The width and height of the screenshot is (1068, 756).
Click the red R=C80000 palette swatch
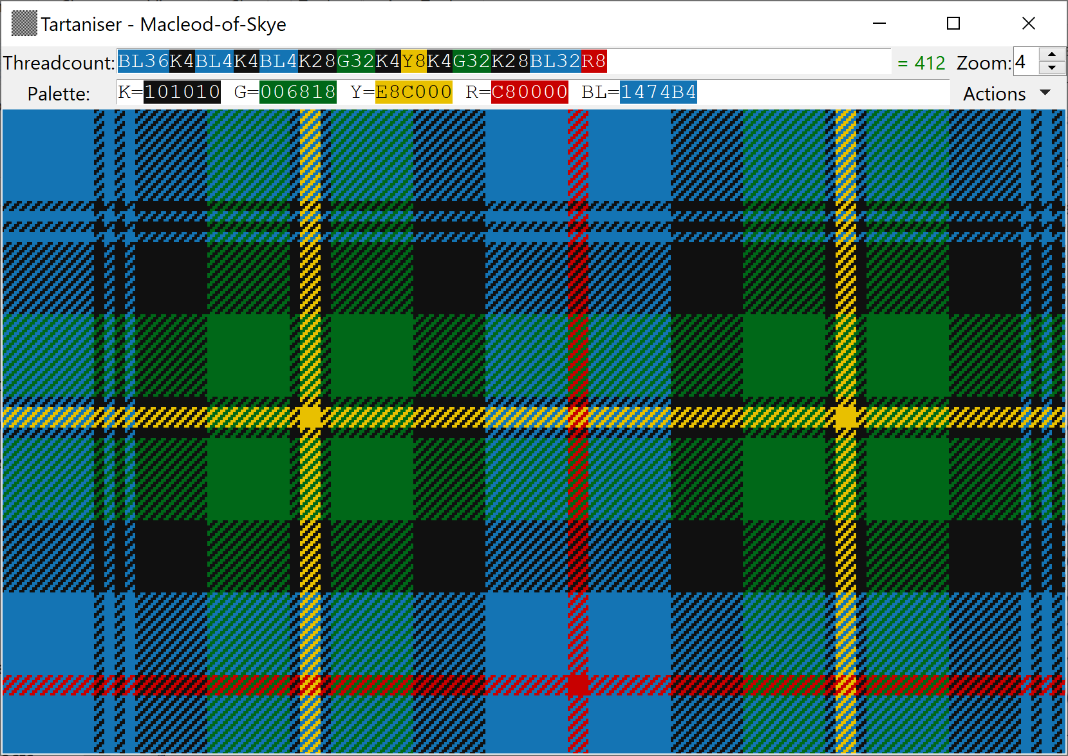[530, 92]
